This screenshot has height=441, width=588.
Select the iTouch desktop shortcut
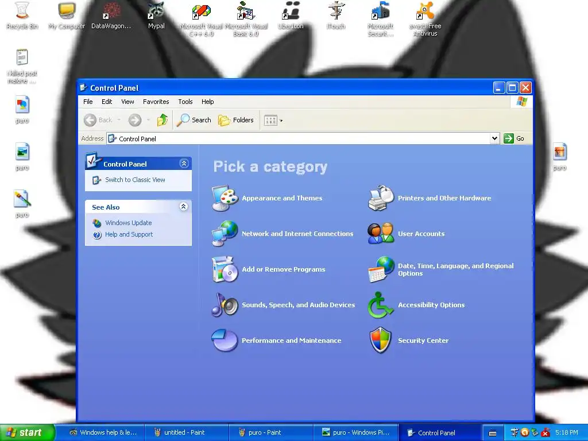click(335, 16)
